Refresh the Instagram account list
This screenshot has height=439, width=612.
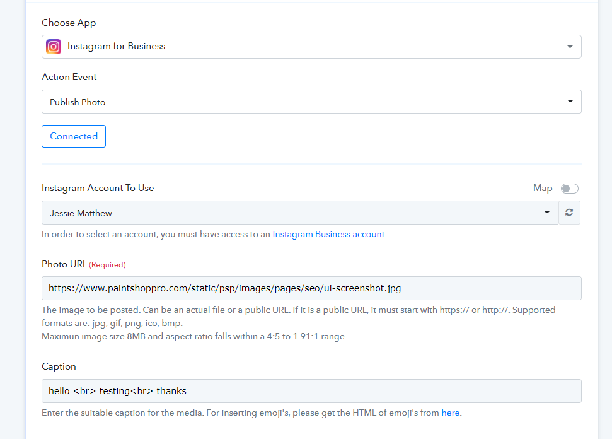coord(569,213)
